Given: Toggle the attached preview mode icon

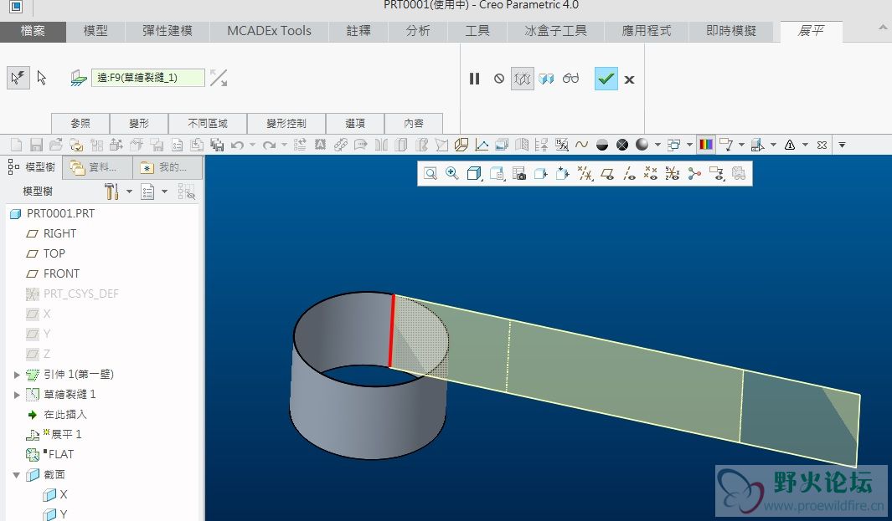Looking at the screenshot, I should coord(547,79).
